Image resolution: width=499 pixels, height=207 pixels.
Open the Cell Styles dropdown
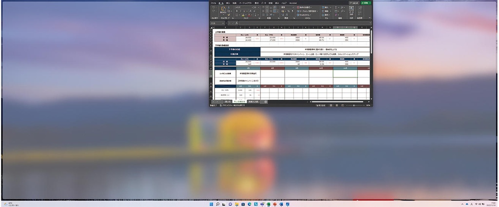point(304,15)
